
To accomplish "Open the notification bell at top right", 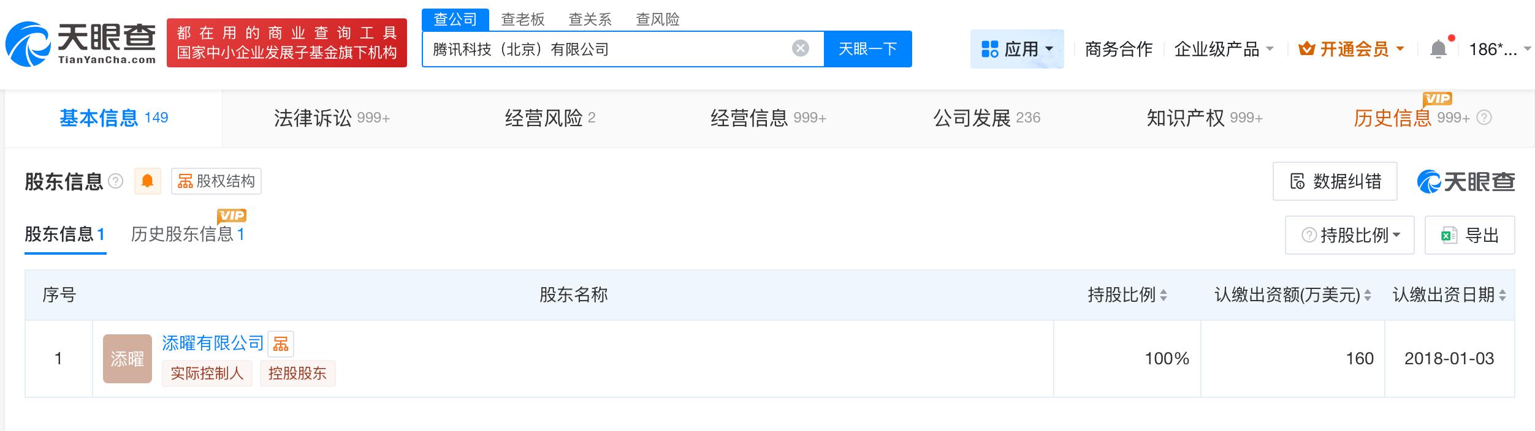I will (1438, 48).
